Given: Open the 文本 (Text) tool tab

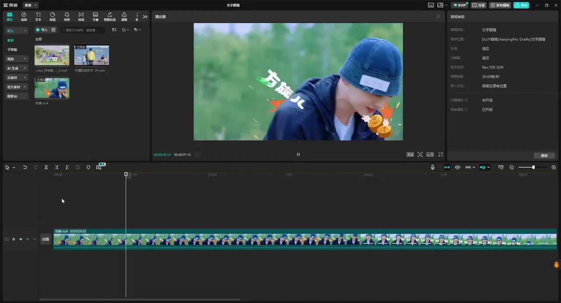Looking at the screenshot, I should [38, 16].
